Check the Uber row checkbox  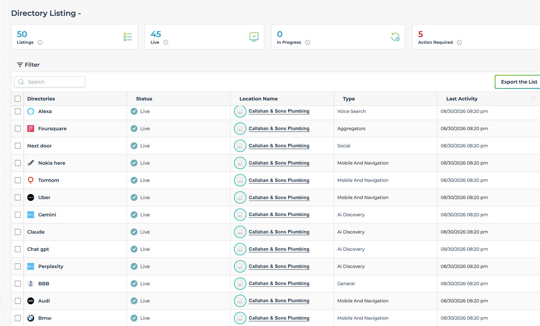pos(18,197)
